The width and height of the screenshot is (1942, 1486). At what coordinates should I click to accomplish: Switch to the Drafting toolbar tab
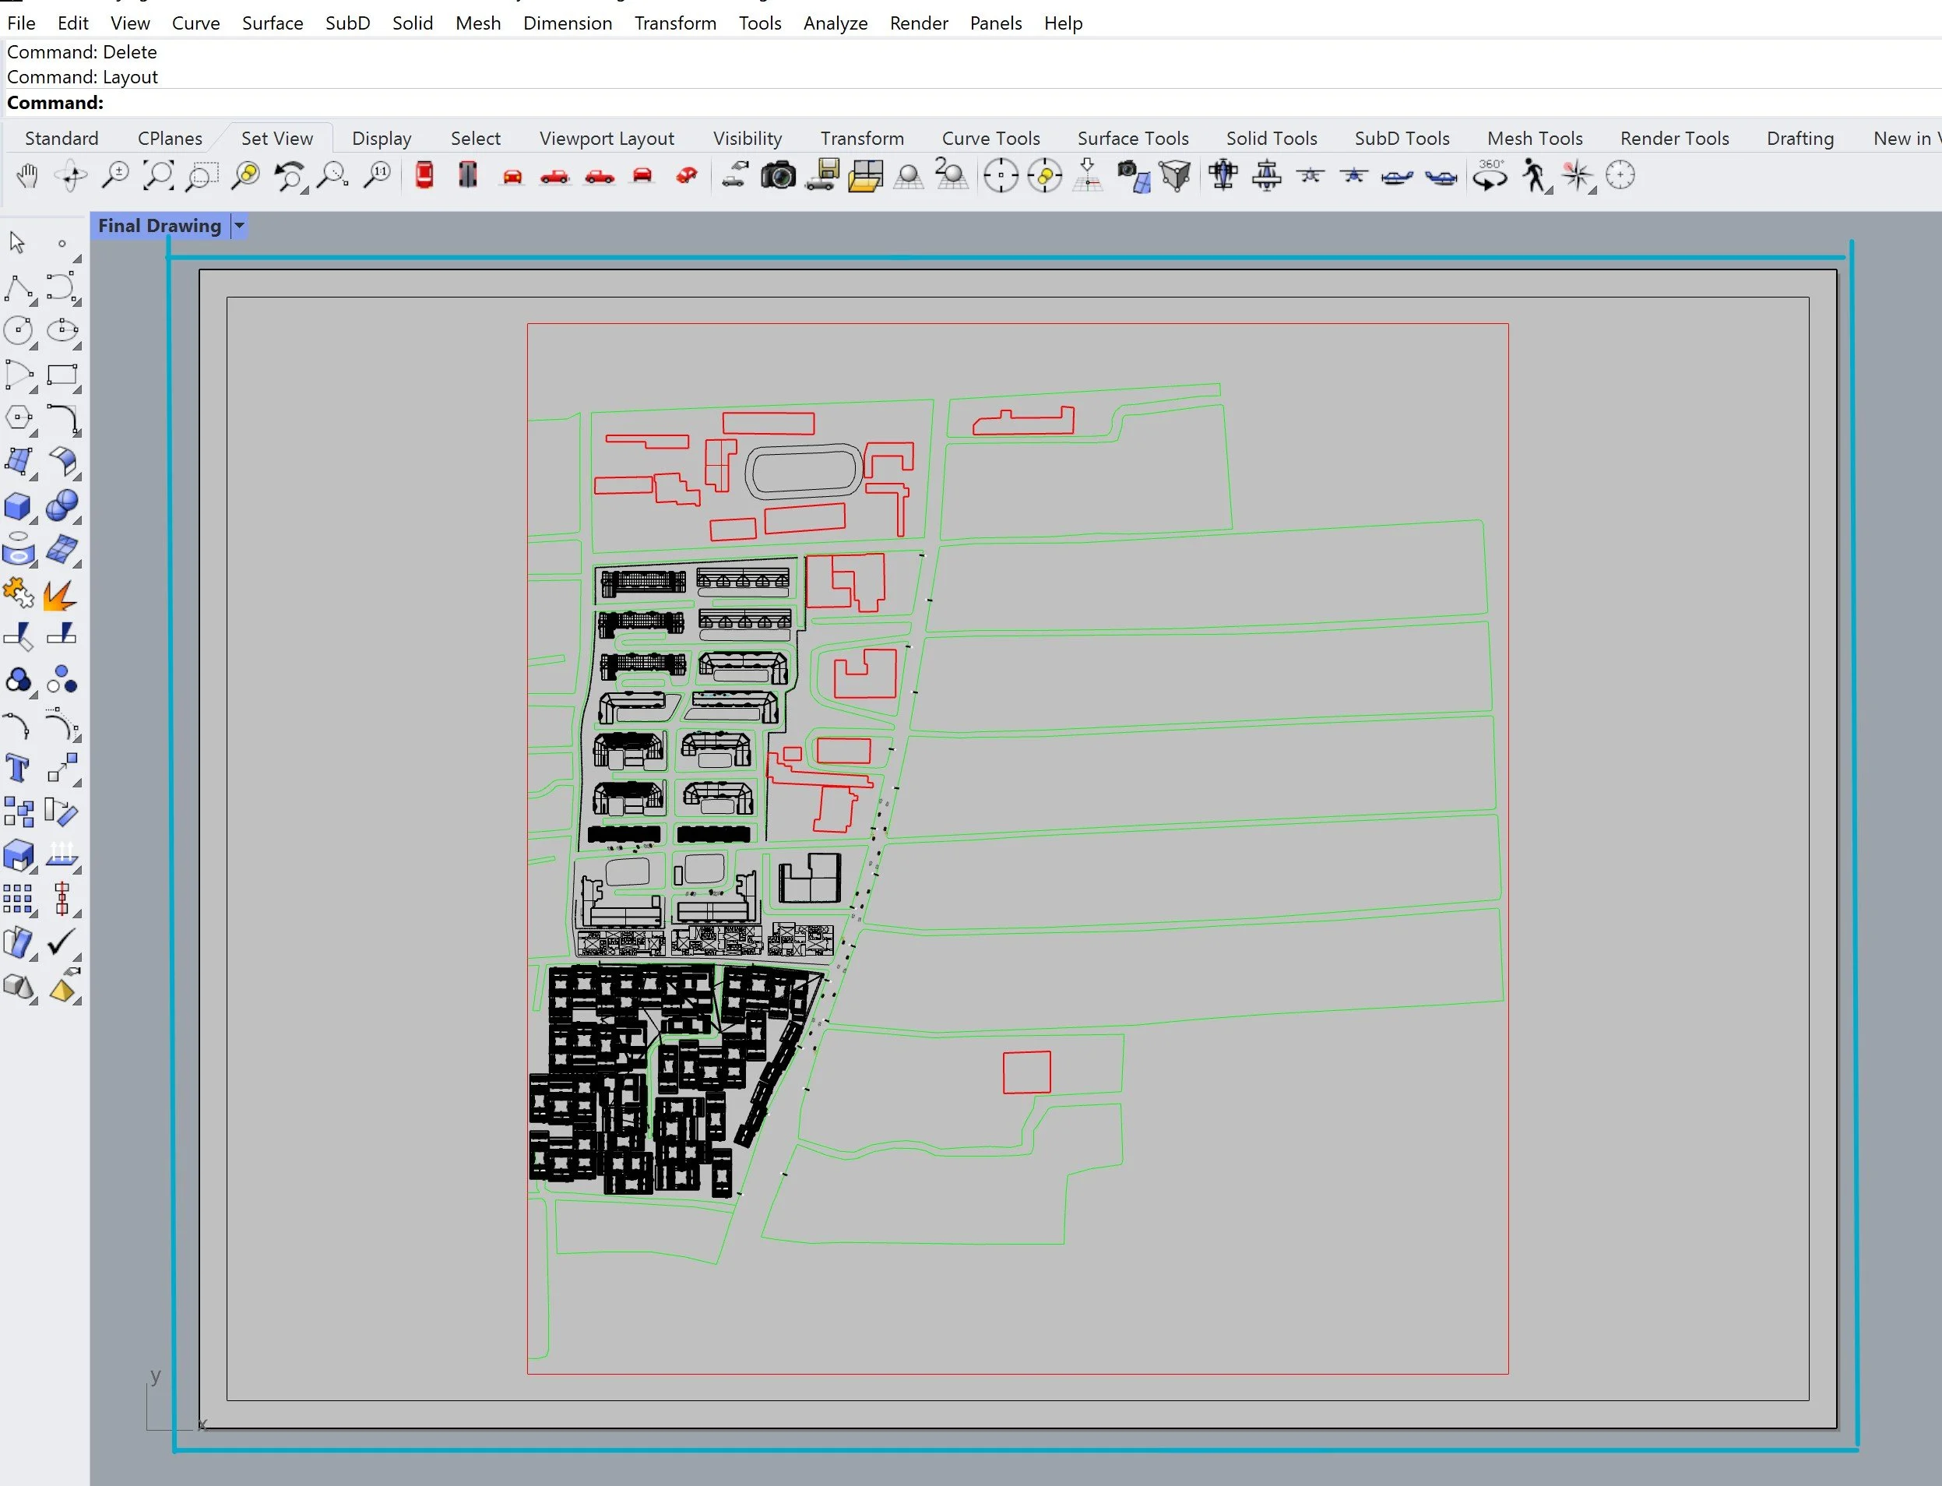pyautogui.click(x=1800, y=139)
